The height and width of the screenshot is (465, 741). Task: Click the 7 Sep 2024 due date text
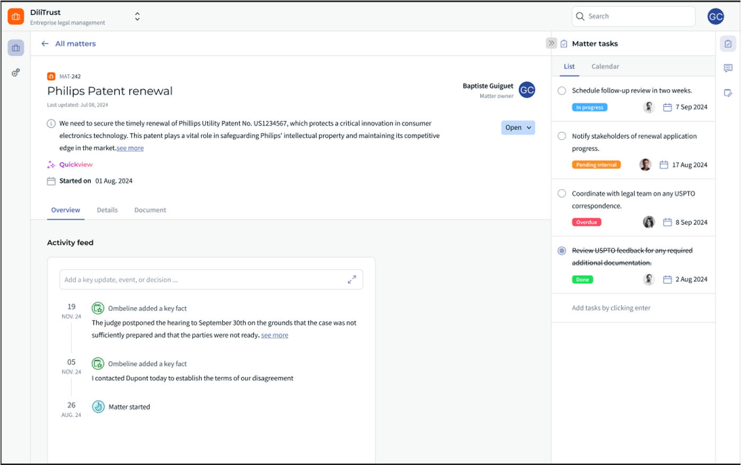[691, 107]
